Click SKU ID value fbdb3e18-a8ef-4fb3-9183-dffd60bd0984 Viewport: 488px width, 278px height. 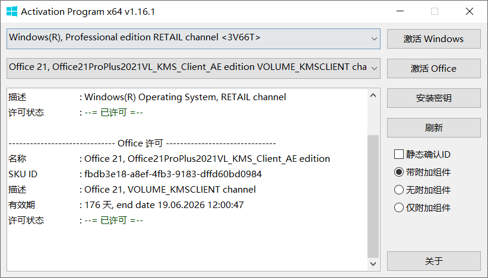[x=173, y=174]
